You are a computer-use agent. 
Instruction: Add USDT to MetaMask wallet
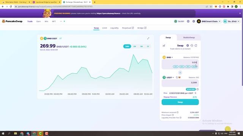click(180, 77)
